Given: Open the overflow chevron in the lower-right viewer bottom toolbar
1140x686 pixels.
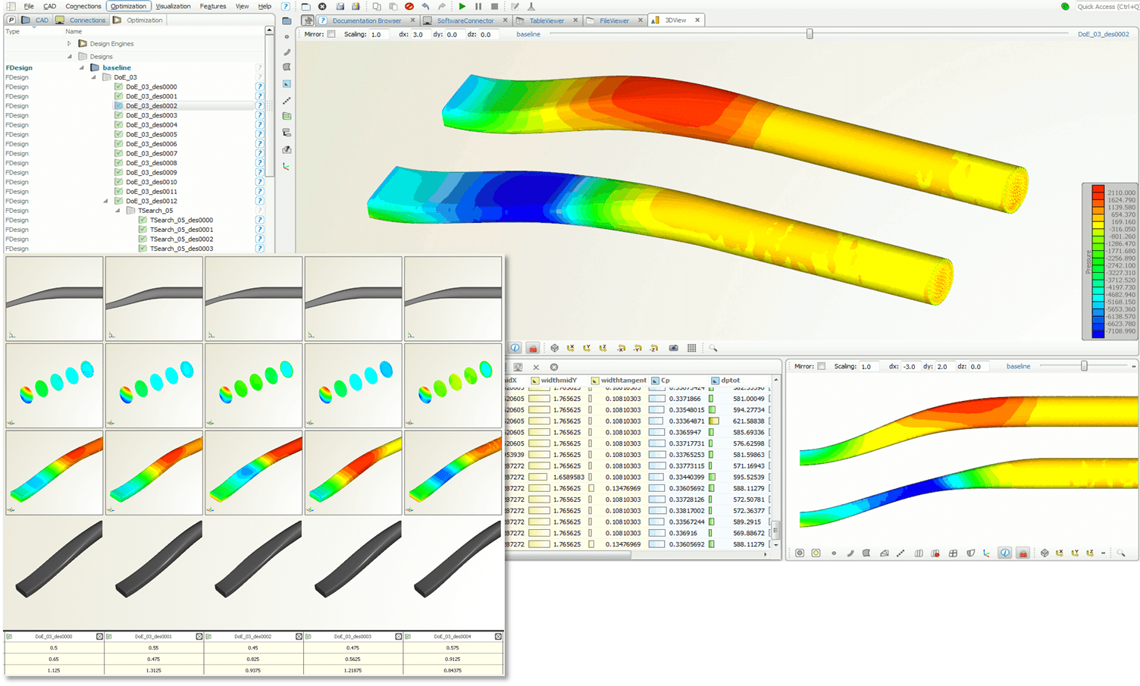Looking at the screenshot, I should point(1104,553).
